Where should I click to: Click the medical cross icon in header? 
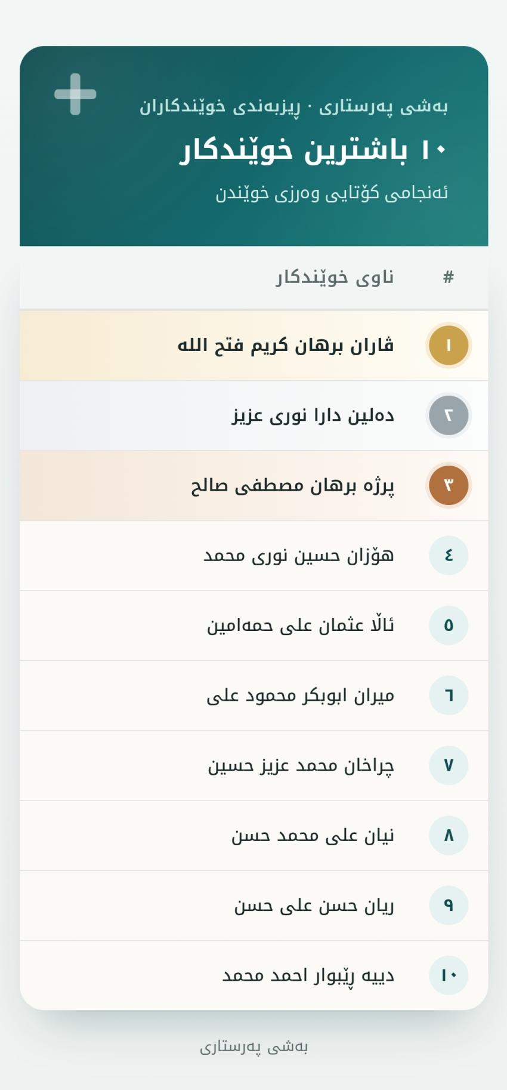[x=75, y=94]
